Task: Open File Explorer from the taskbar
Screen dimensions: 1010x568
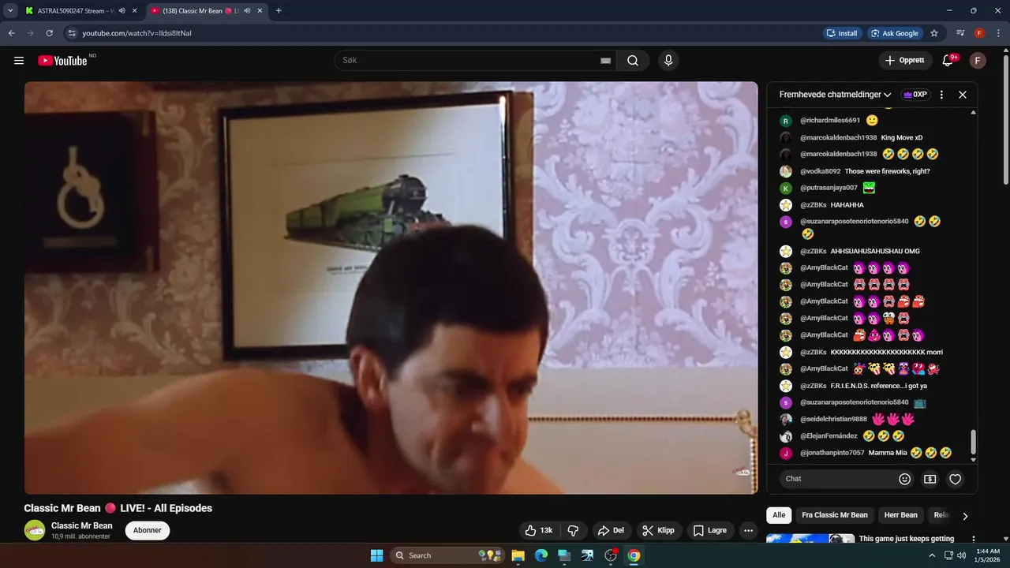Action: click(x=518, y=555)
